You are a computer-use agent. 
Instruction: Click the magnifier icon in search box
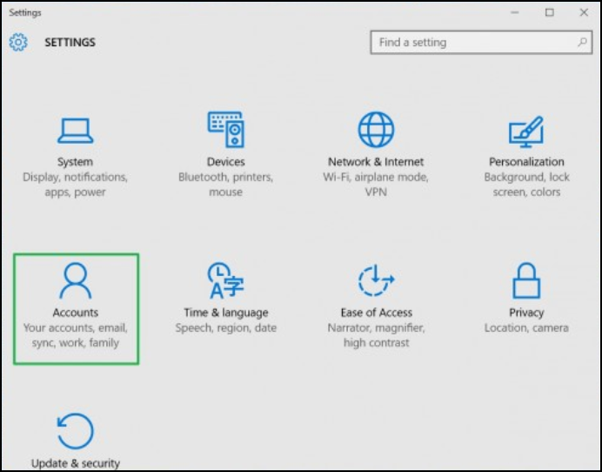coord(582,43)
